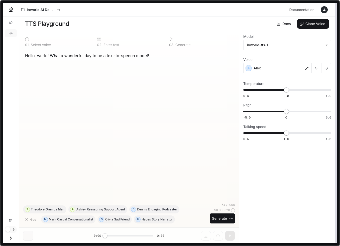Select the TTS waveform sidebar icon

(11, 33)
